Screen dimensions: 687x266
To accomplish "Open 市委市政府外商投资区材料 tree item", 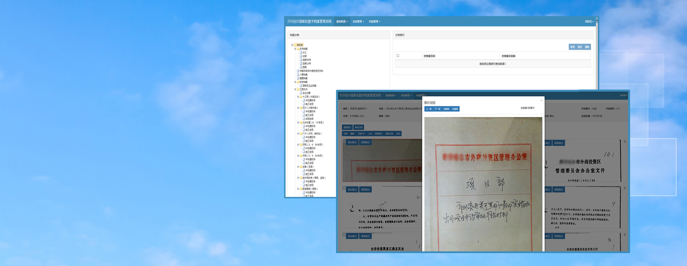I will click(310, 71).
